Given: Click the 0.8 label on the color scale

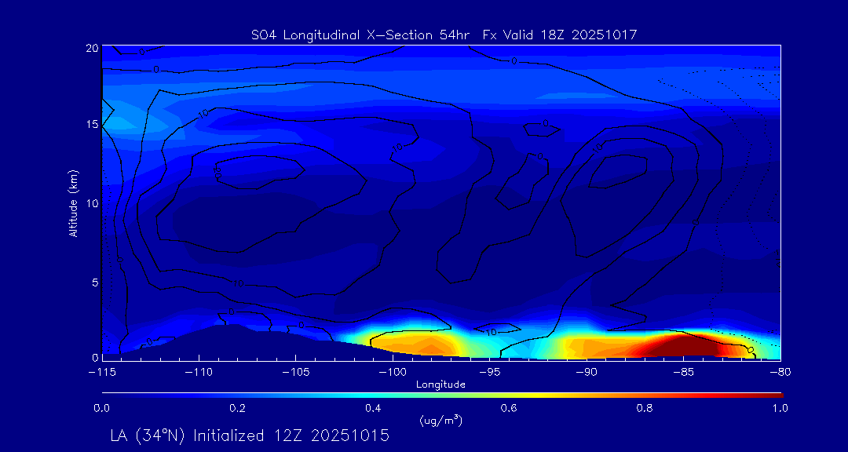Looking at the screenshot, I should point(645,408).
